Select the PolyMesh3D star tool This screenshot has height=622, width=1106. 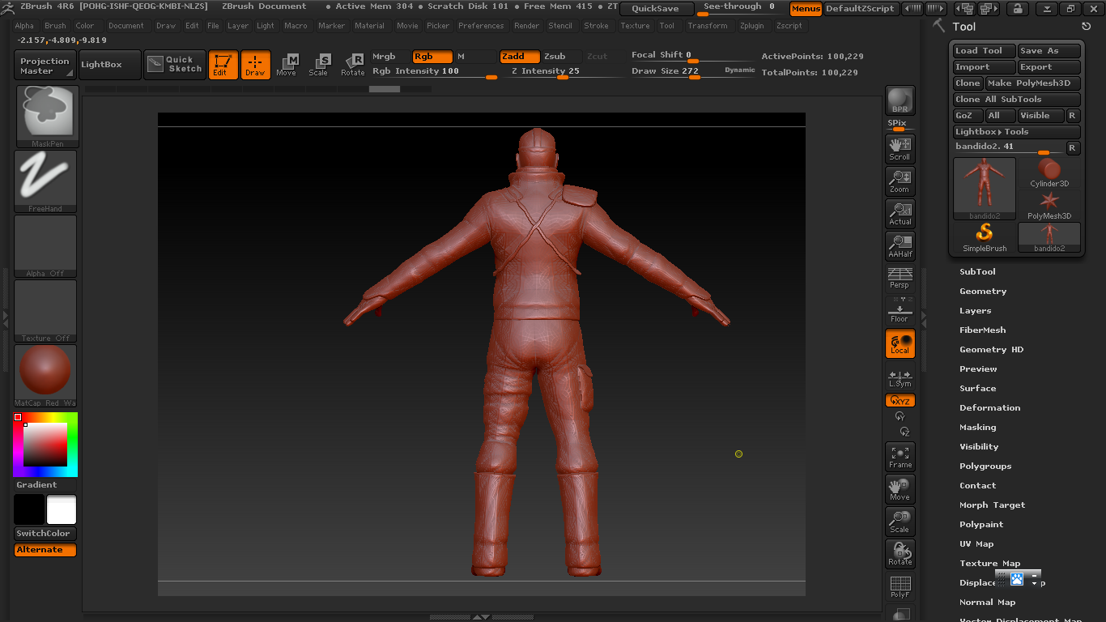[1049, 205]
